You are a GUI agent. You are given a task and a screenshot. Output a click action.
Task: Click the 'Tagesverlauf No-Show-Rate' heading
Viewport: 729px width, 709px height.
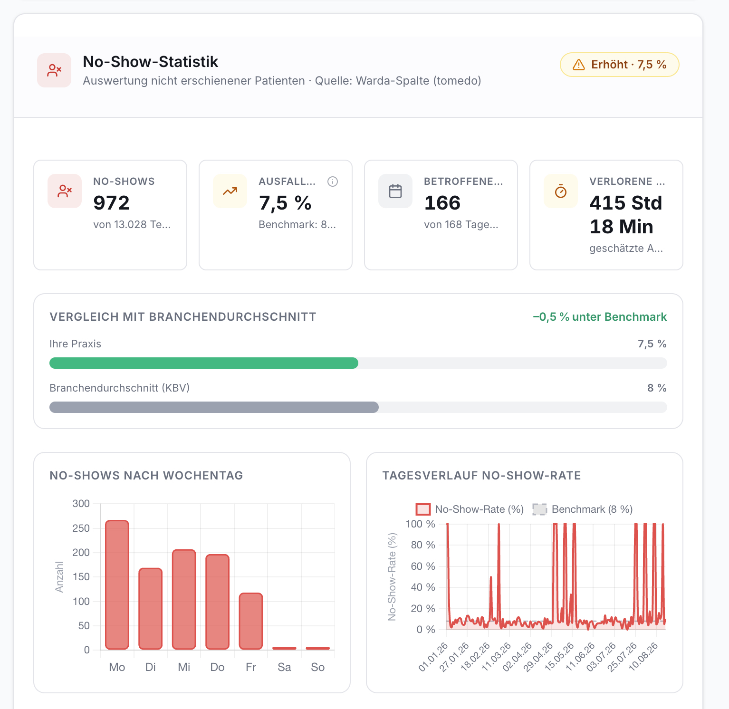[x=482, y=476]
